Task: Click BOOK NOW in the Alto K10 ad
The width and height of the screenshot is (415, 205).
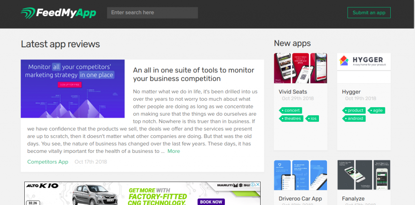Action: (x=211, y=202)
